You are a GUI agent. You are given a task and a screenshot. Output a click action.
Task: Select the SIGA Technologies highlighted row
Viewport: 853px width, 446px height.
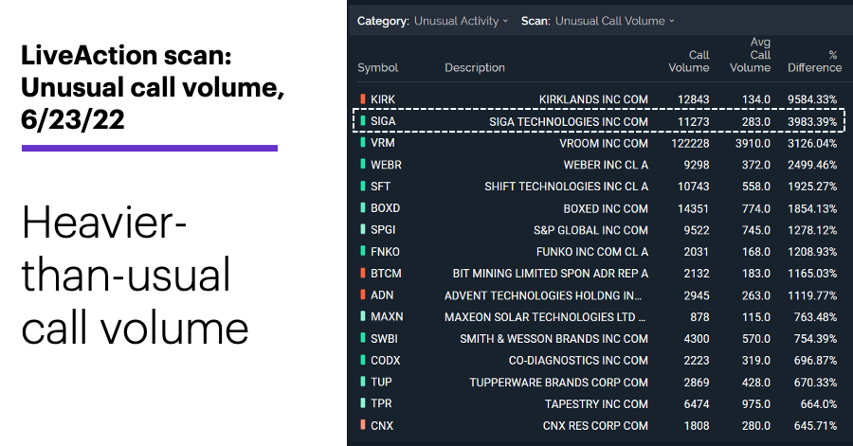click(x=598, y=120)
